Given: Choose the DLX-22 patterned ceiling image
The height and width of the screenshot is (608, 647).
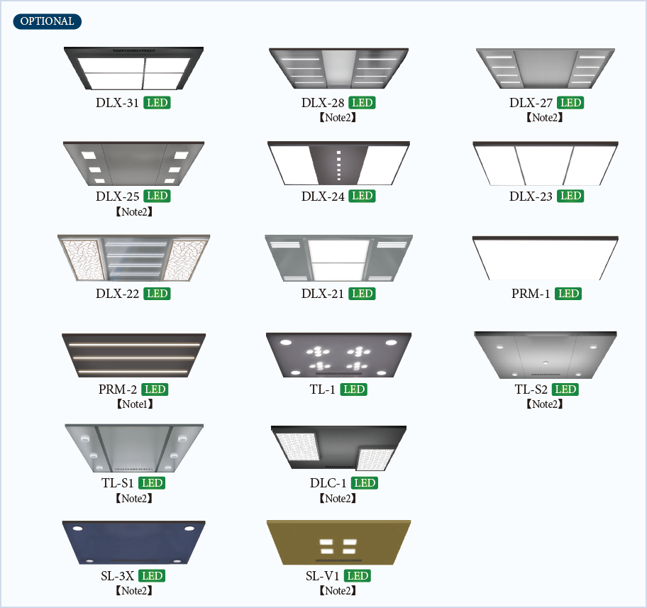Looking at the screenshot, I should coord(133,258).
